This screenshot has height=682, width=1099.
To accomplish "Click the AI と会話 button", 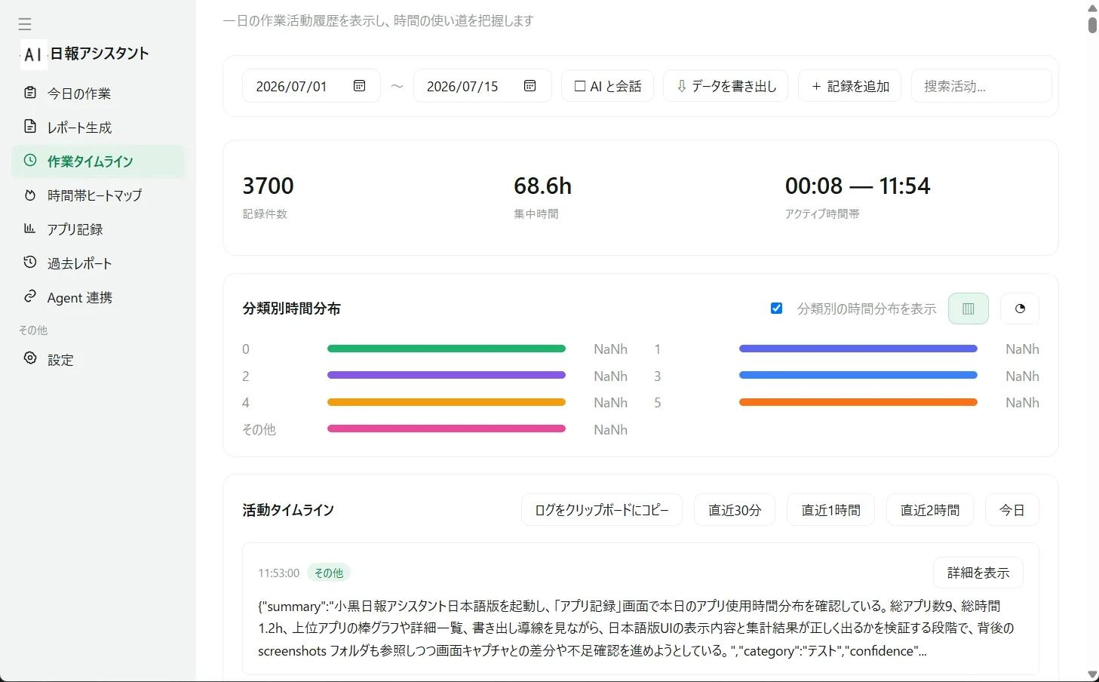I will coord(607,86).
